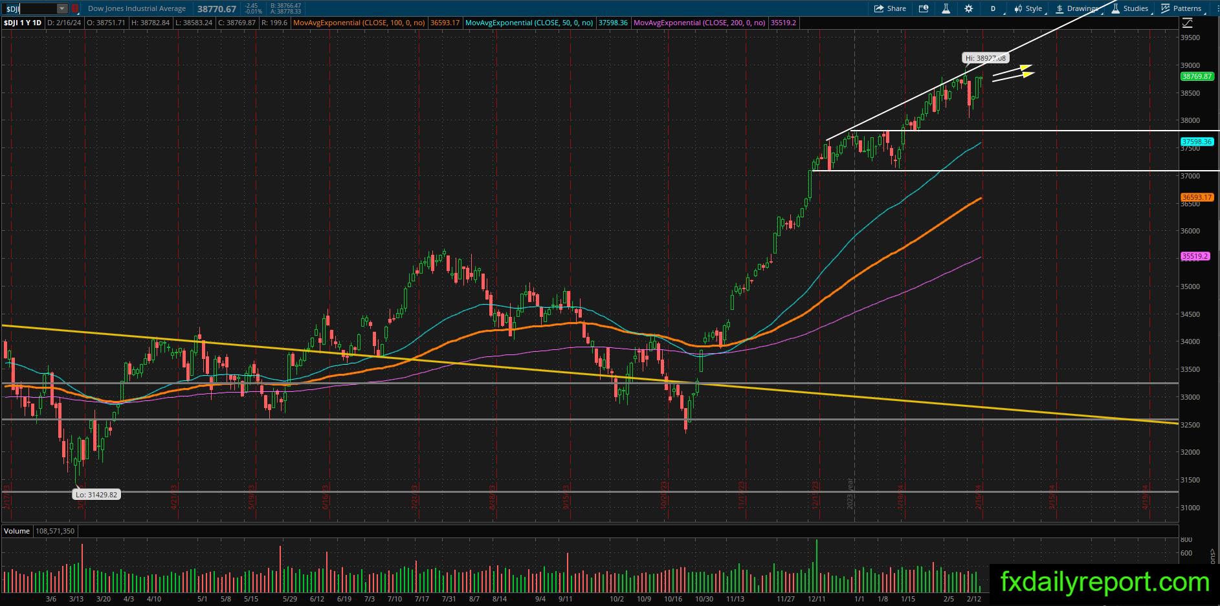Click the flask icon beside Share
This screenshot has height=606, width=1220.
click(x=946, y=8)
